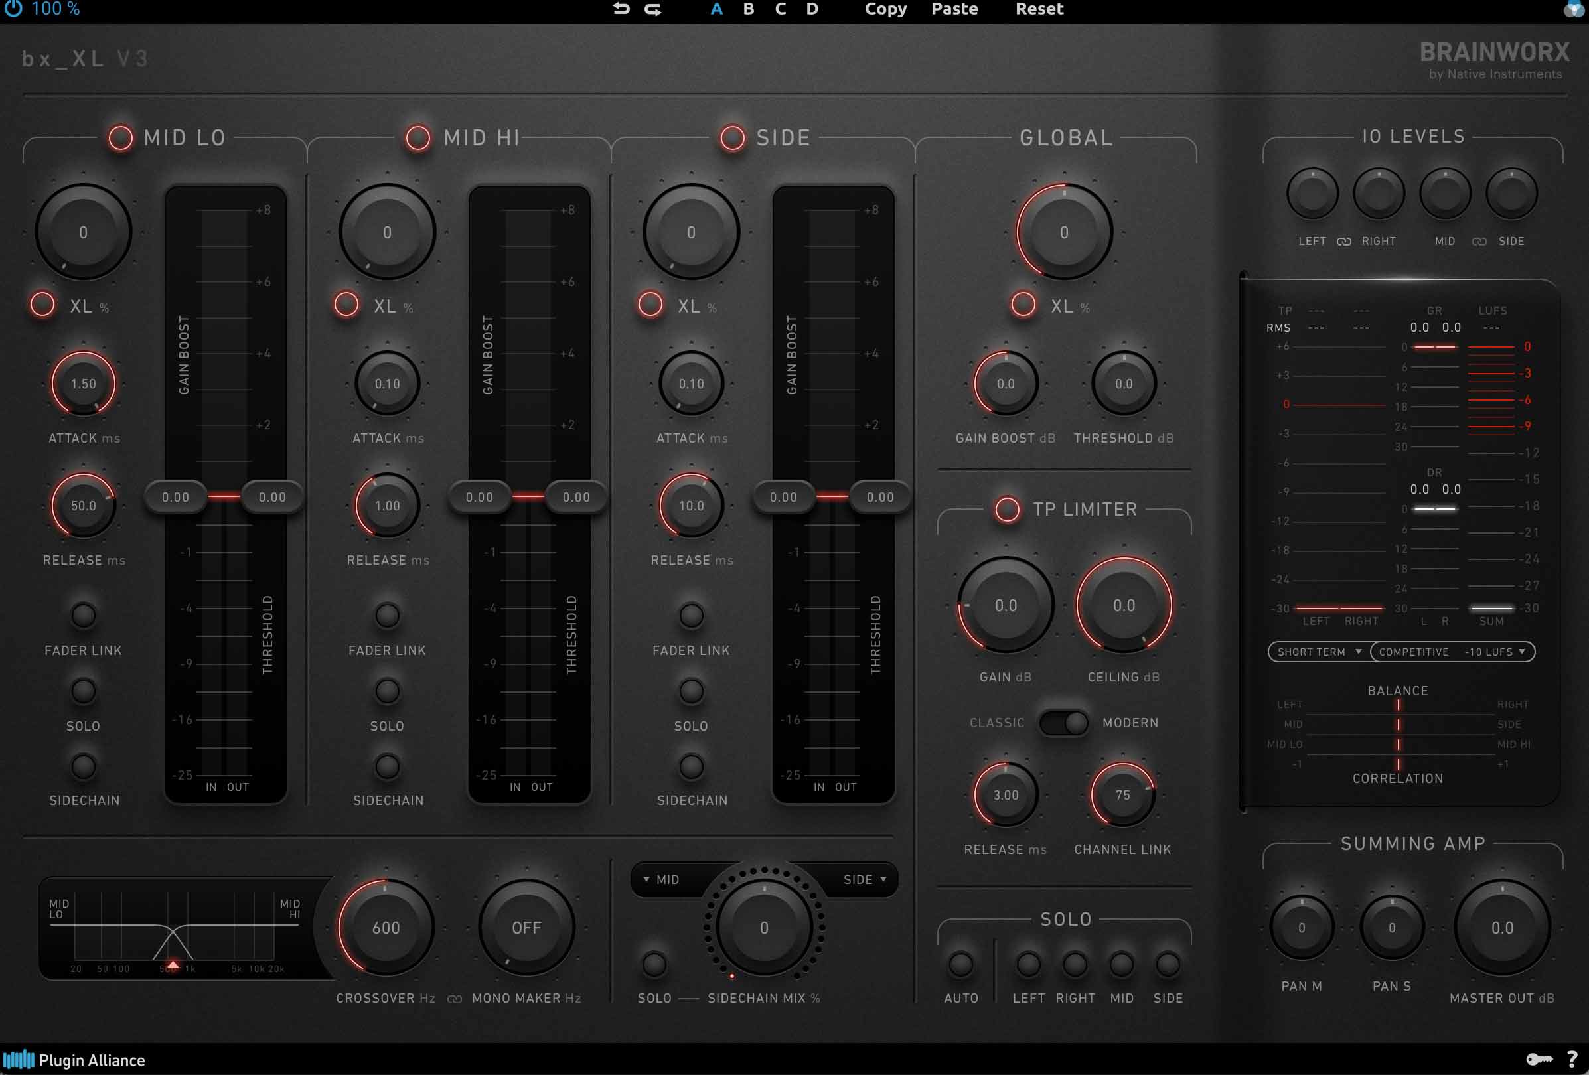1589x1075 pixels.
Task: Click the Mono Maker Hz knob
Action: pos(526,928)
